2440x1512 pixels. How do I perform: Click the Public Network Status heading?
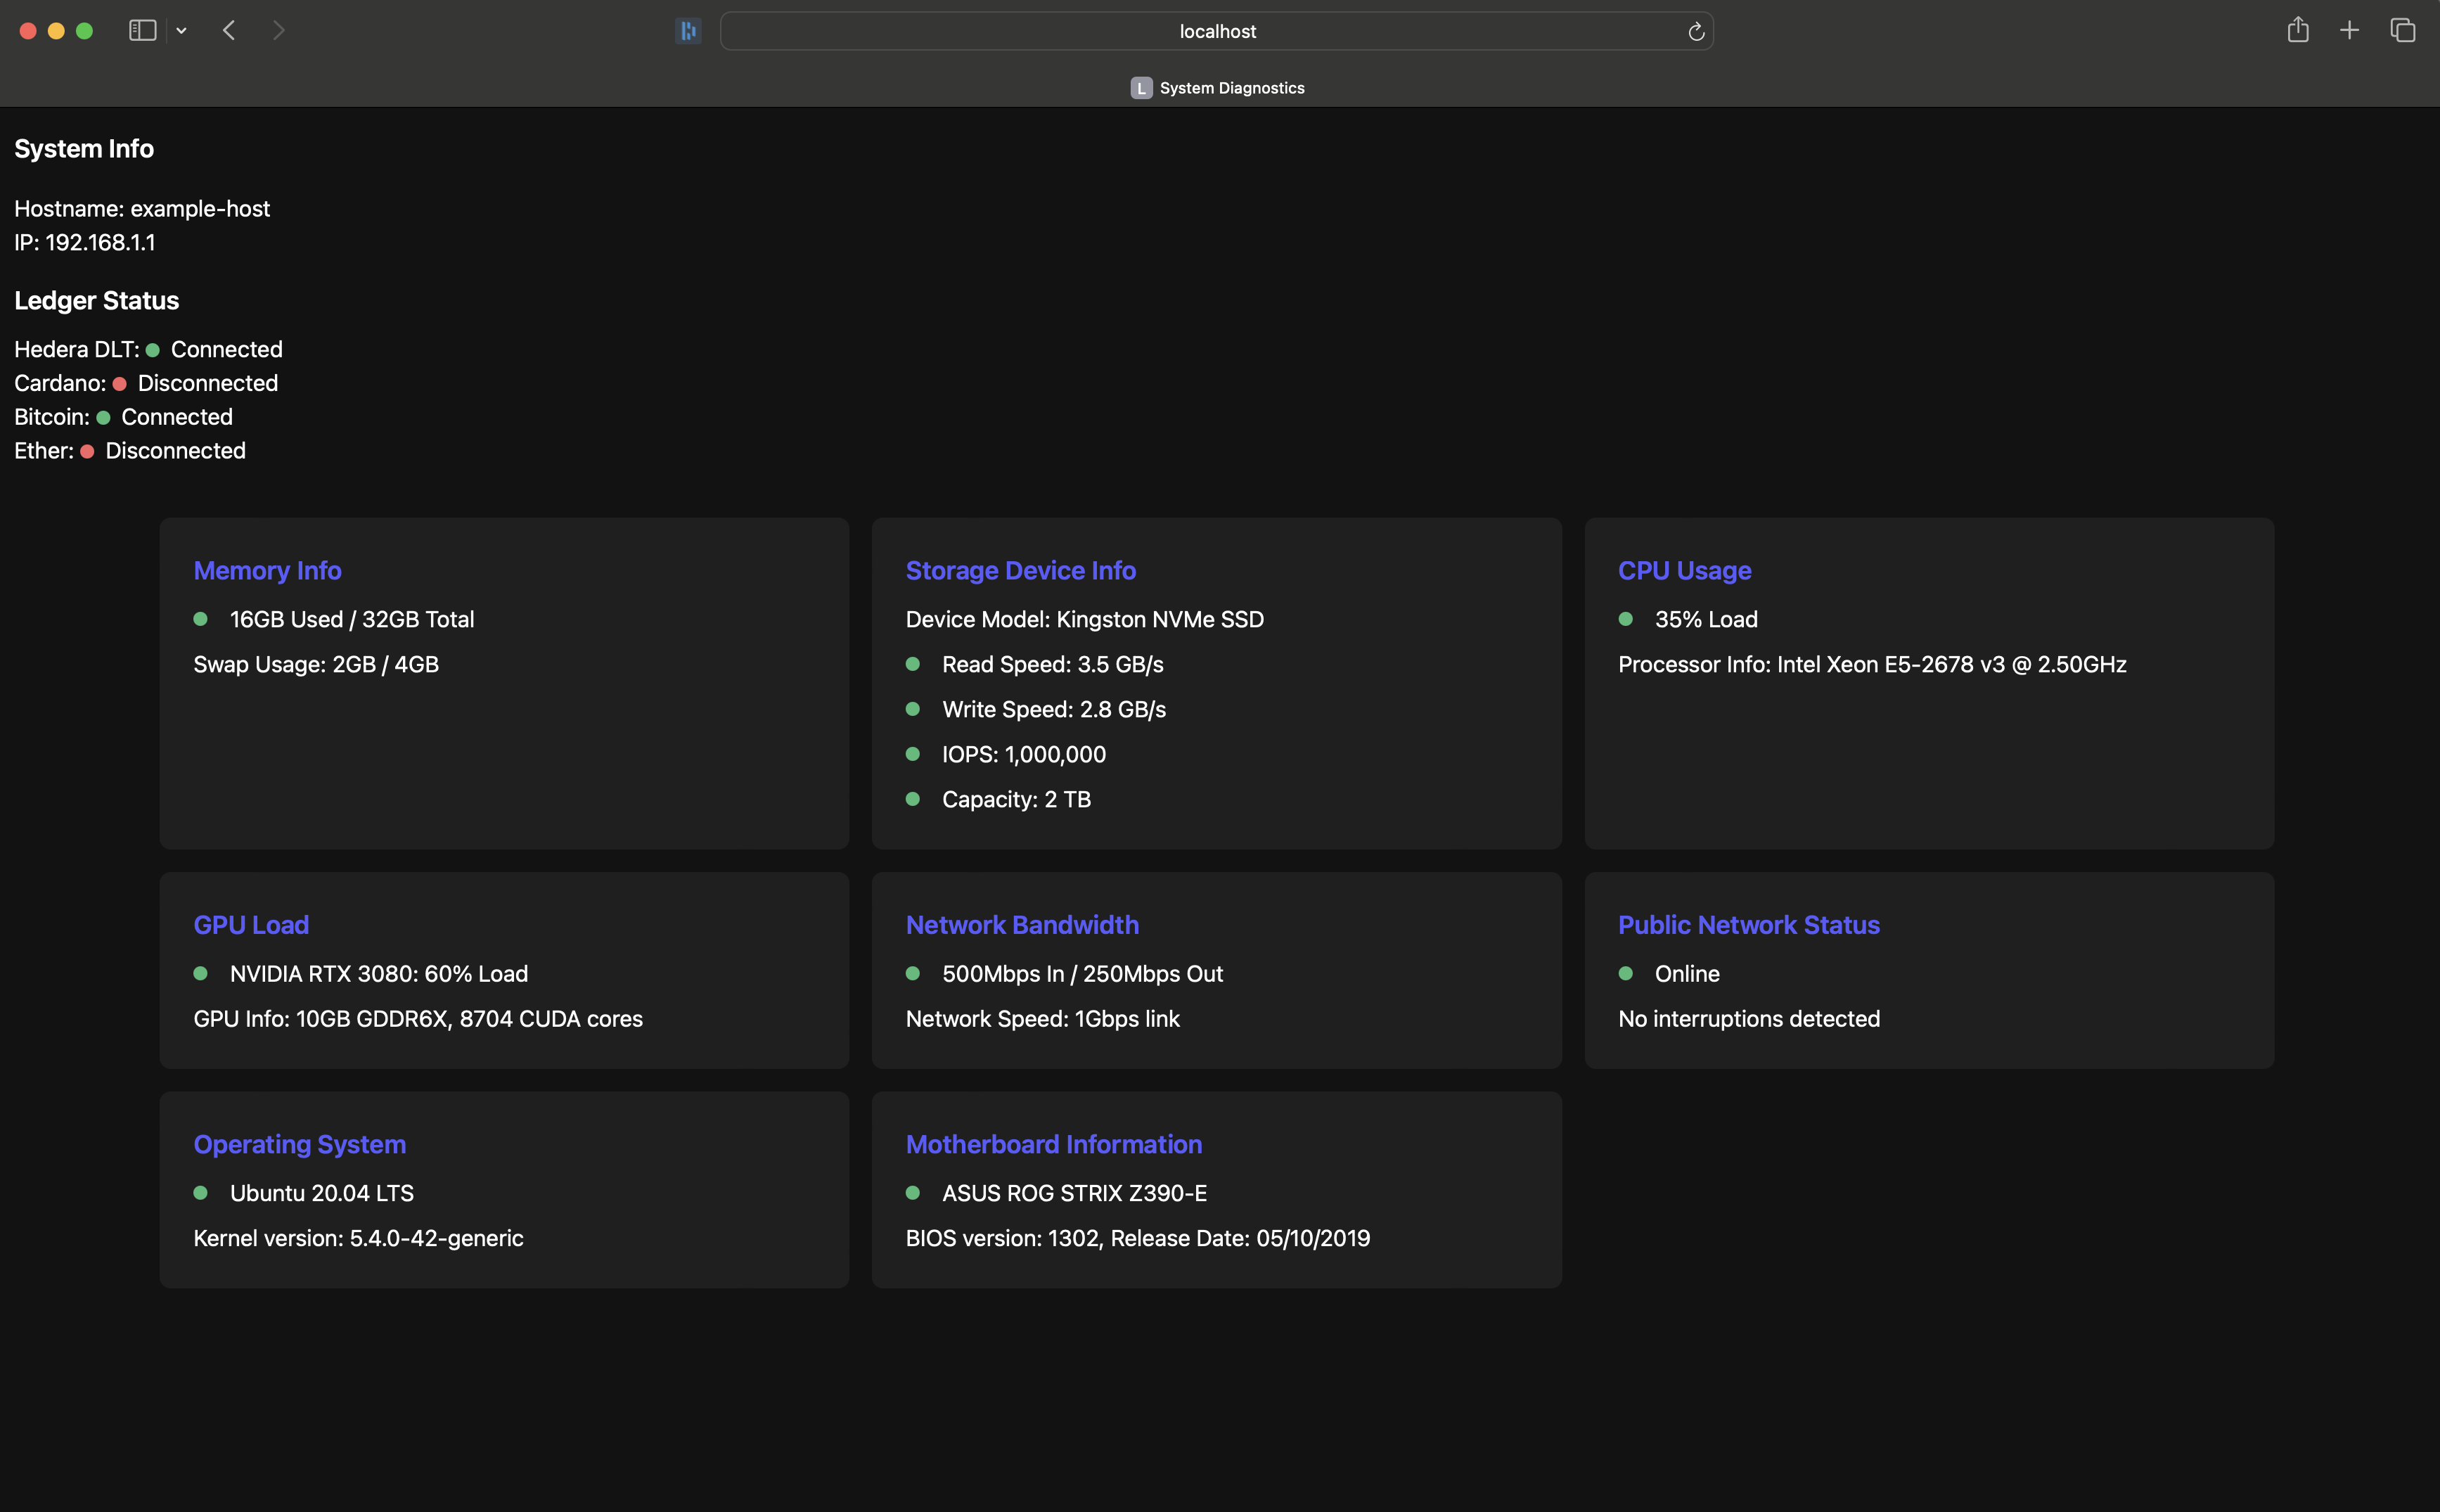pyautogui.click(x=1747, y=925)
